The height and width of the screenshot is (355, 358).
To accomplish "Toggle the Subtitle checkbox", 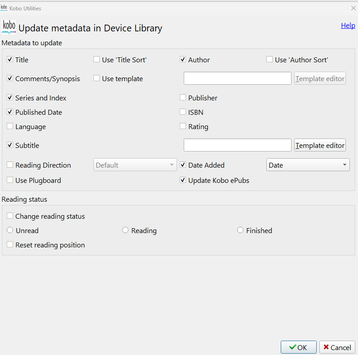I will pos(10,145).
